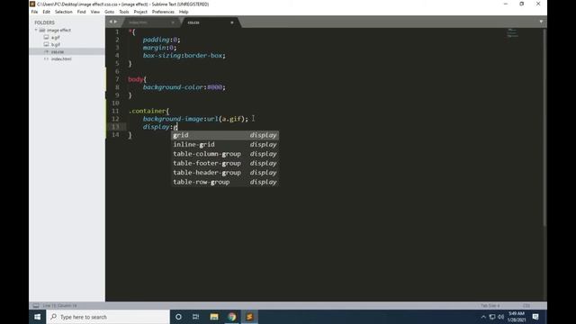Show hidden system tray icons
Screen dimensions: 576x324
(x=483, y=317)
